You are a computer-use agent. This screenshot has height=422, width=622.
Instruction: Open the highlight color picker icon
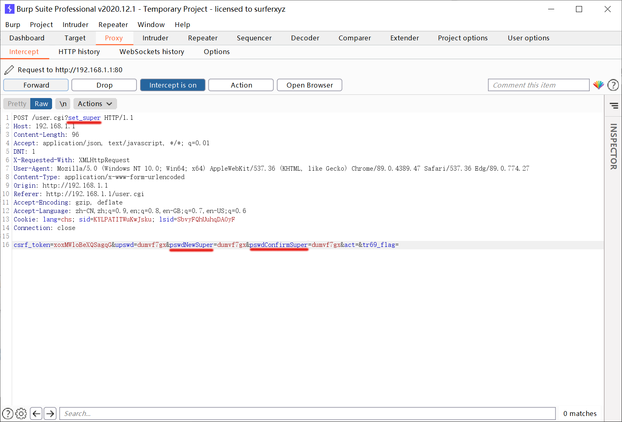coord(598,85)
